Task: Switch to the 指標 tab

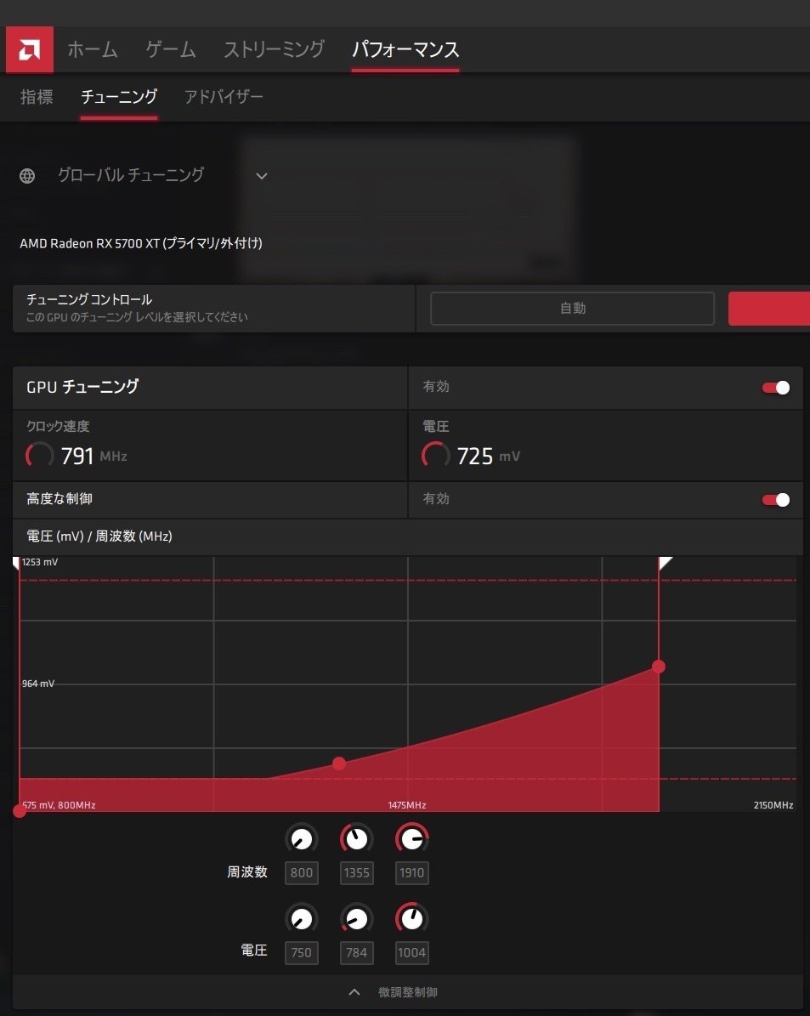Action: [37, 97]
